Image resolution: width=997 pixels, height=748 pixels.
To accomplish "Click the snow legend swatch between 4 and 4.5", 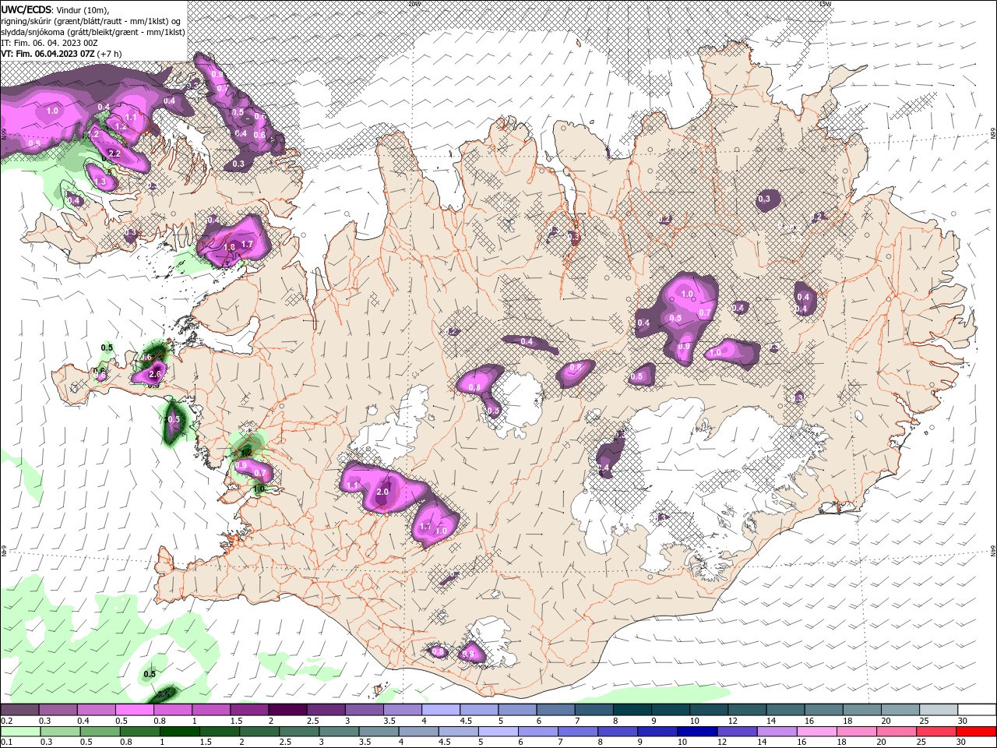I will coord(441,710).
